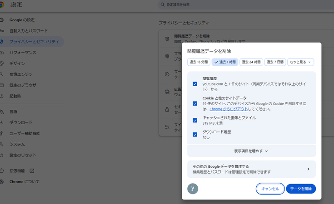
Task: Click the Chrome icon for Chrome について
Action: tap(2, 182)
